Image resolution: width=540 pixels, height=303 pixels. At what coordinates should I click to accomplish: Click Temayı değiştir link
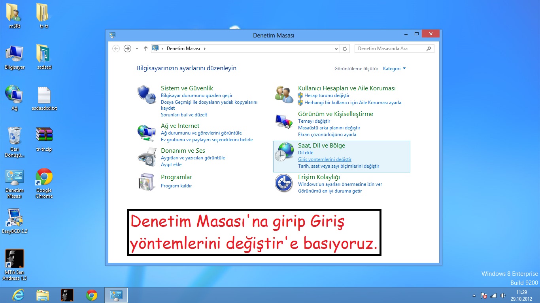click(314, 121)
